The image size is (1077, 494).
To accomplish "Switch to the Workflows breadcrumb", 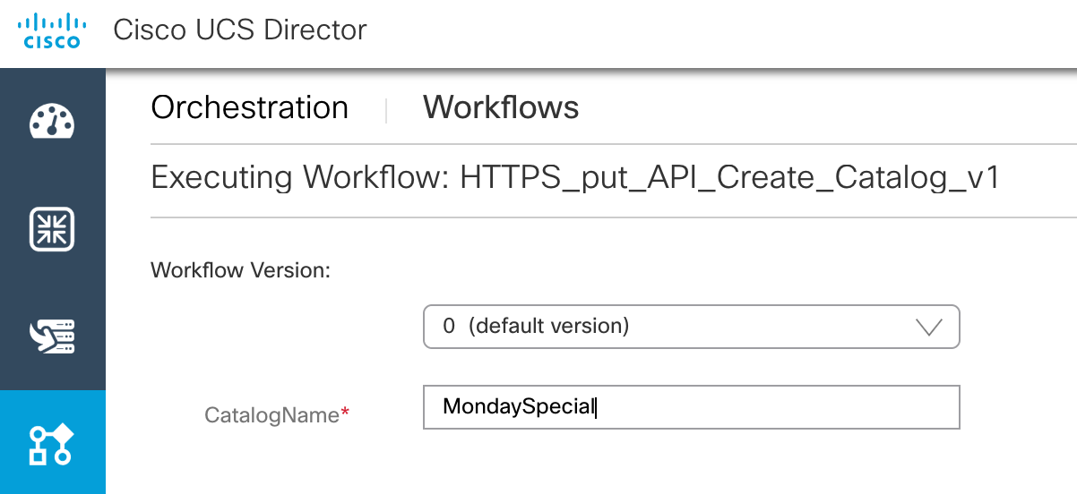I will [x=501, y=107].
